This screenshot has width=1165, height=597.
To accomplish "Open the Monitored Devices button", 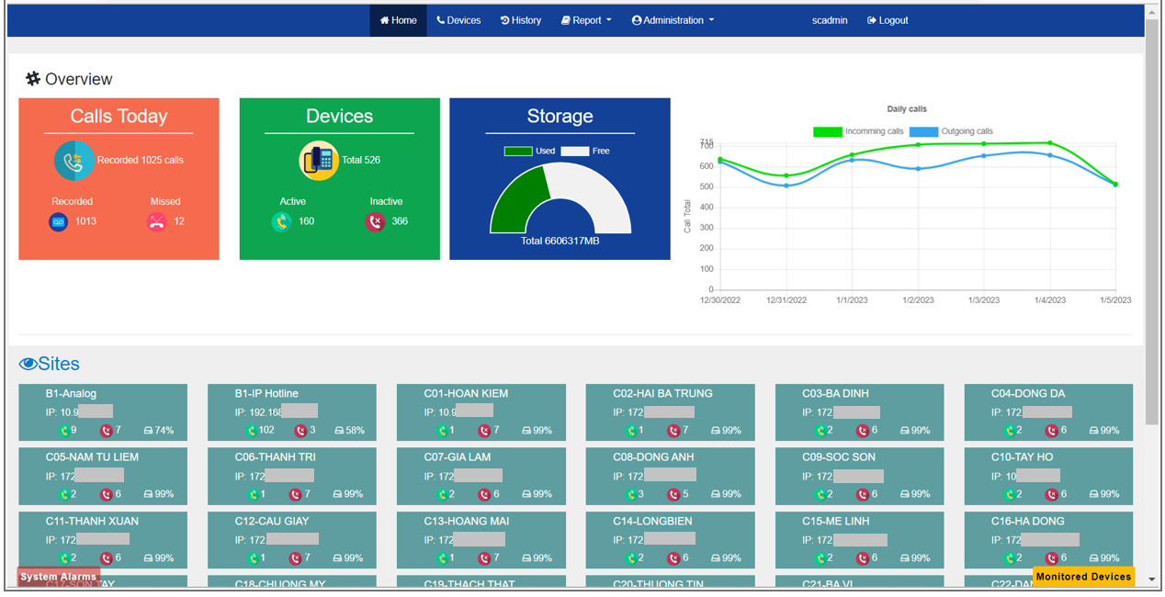I will (x=1083, y=577).
